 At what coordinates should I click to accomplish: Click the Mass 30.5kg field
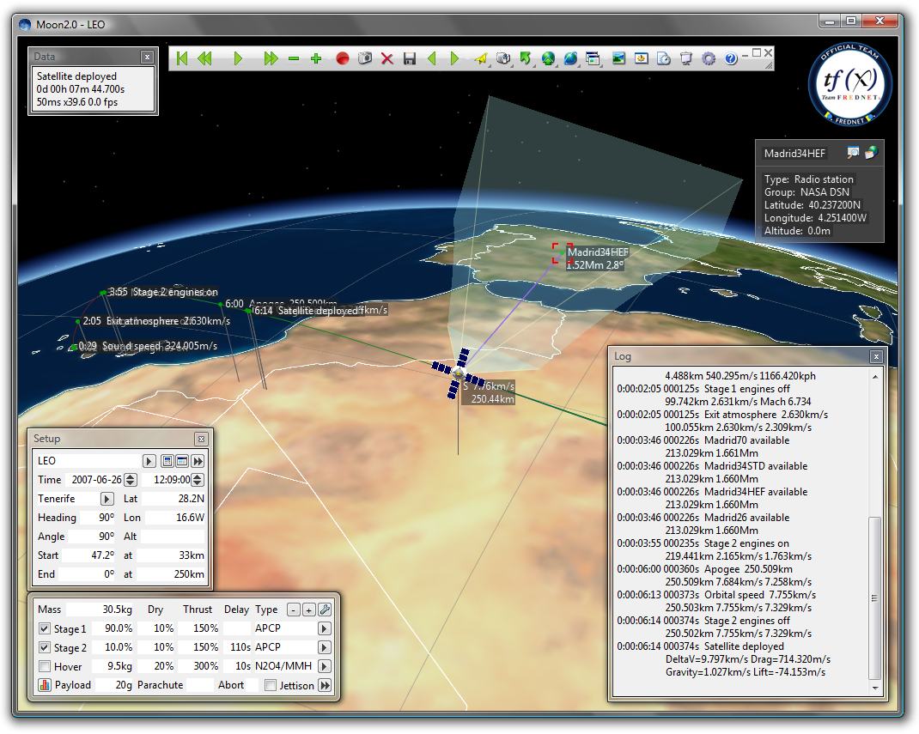tap(100, 610)
